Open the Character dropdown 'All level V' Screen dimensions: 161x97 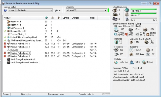click(86, 10)
